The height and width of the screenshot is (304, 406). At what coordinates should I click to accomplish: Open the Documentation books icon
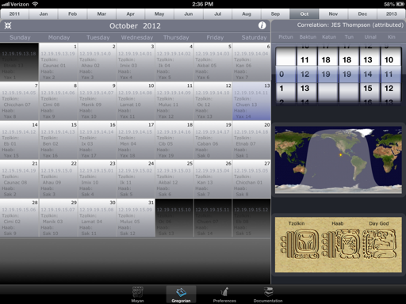click(268, 292)
